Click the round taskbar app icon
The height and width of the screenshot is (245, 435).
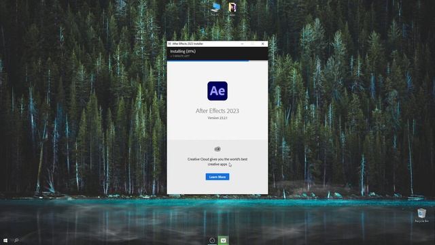pyautogui.click(x=212, y=240)
